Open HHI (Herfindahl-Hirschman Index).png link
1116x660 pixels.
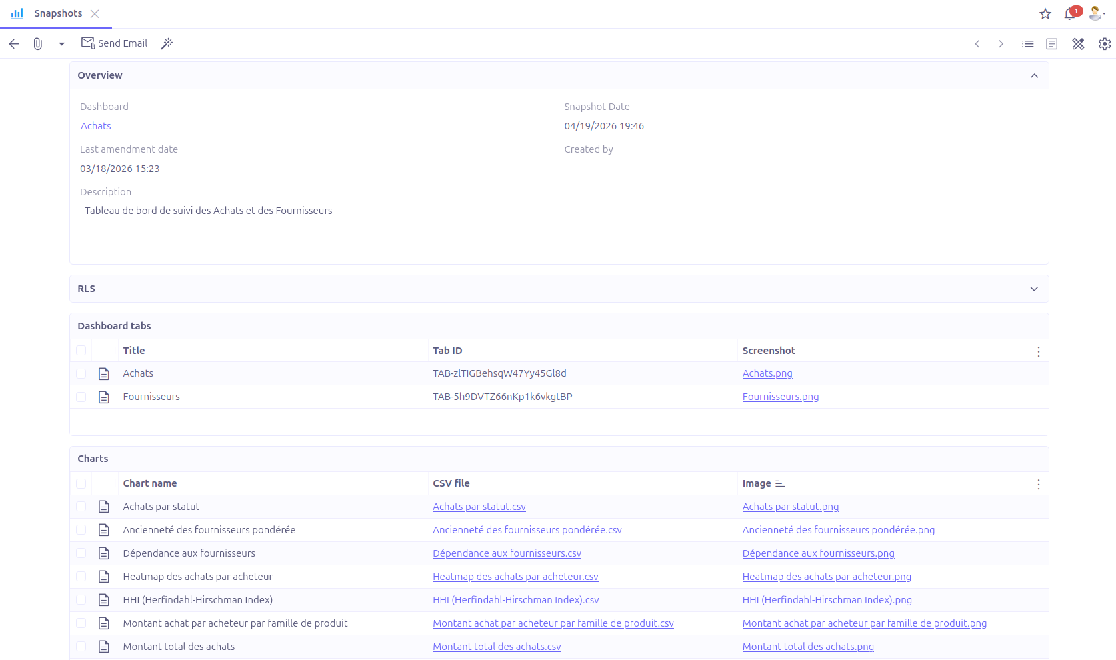coord(827,600)
